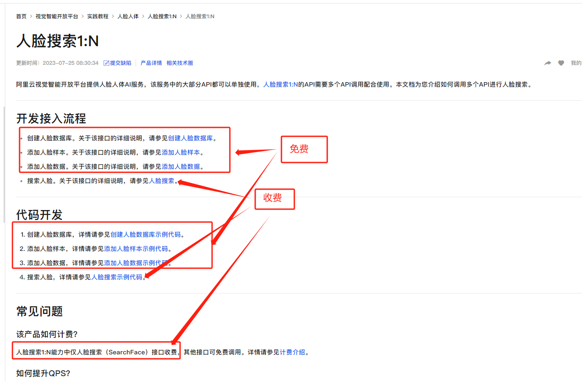Open 视觉智能开放平台 breadcrumb
Viewport: 582px width, 381px height.
[x=57, y=16]
